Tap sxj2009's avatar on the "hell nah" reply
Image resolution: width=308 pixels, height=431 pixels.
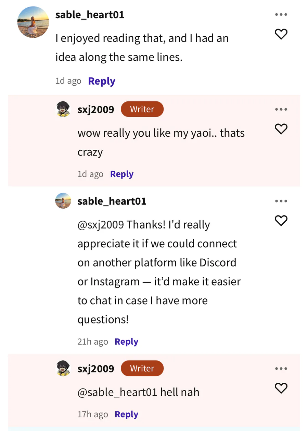click(63, 369)
